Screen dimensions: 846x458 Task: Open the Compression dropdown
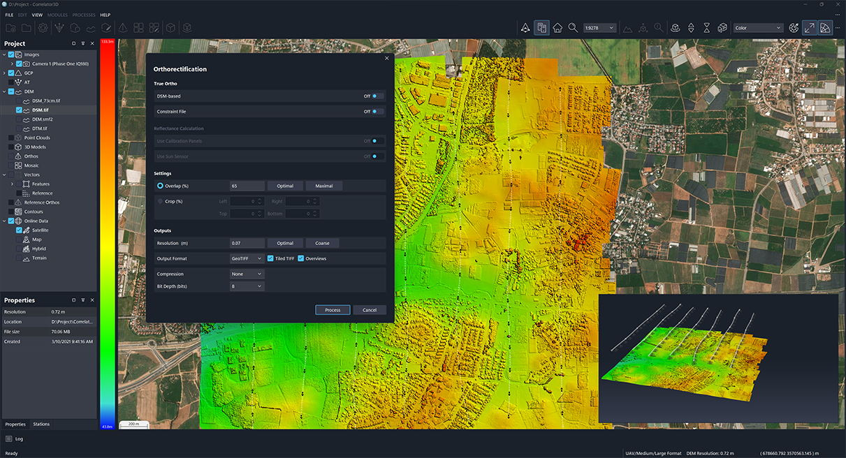coord(246,274)
